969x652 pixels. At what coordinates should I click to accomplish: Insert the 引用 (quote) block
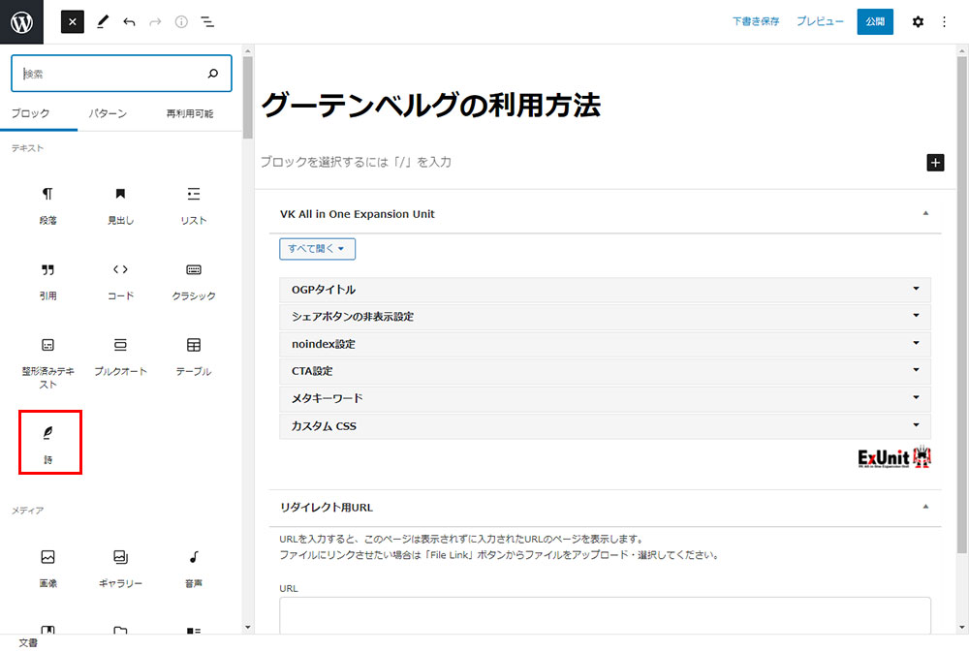click(47, 280)
